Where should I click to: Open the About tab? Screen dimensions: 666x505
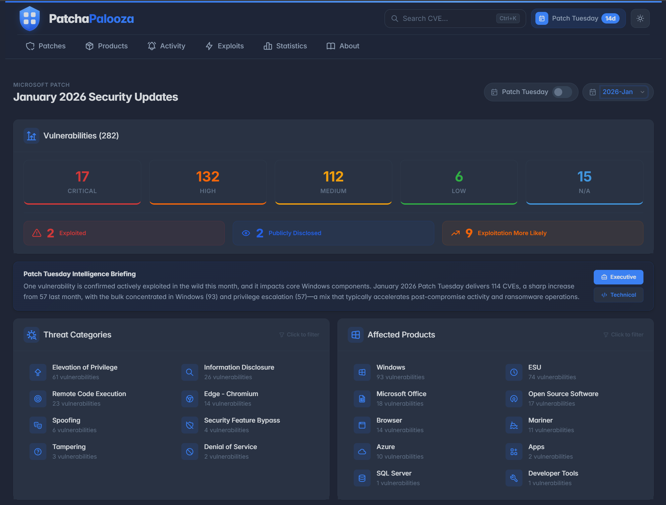[343, 46]
